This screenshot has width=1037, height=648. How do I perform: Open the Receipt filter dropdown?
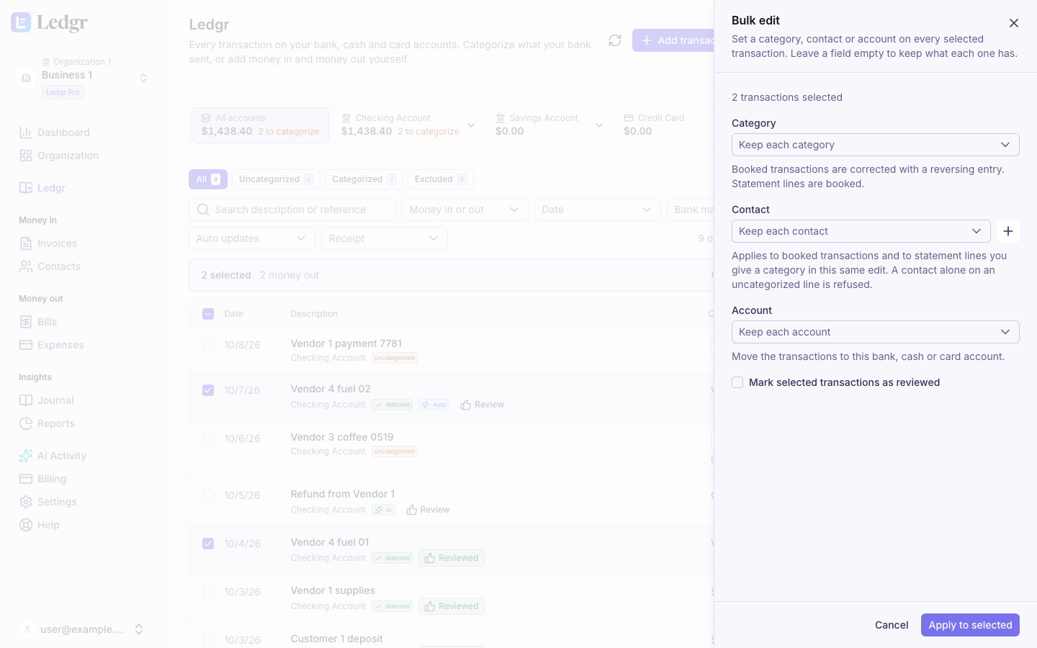click(385, 238)
